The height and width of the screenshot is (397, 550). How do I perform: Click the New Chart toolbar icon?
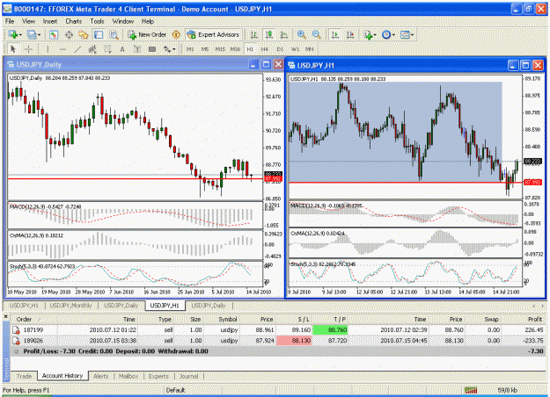[13, 34]
